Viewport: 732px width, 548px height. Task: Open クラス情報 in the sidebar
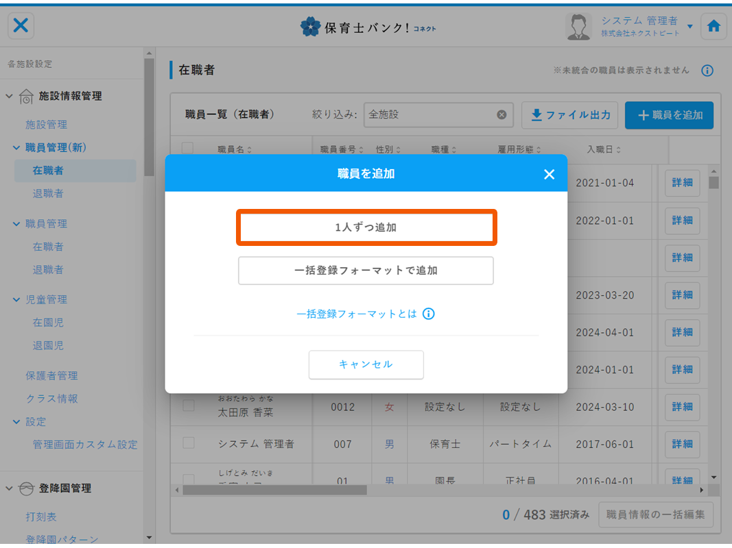tap(51, 399)
